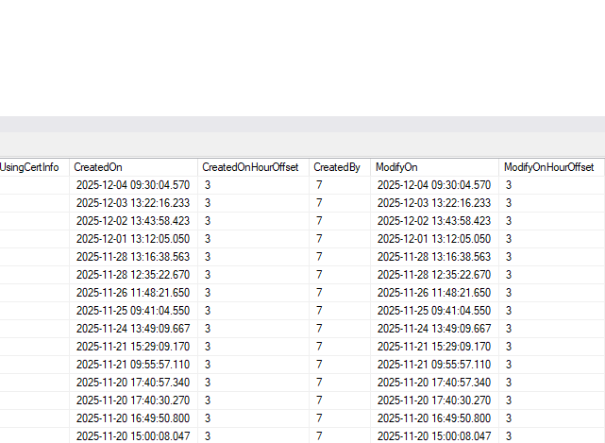The image size is (605, 443).
Task: Select the ModifyOn column header
Action: click(x=435, y=167)
